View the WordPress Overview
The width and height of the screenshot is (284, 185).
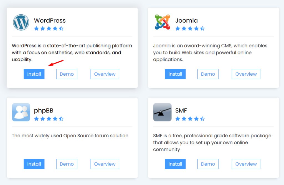(x=105, y=74)
